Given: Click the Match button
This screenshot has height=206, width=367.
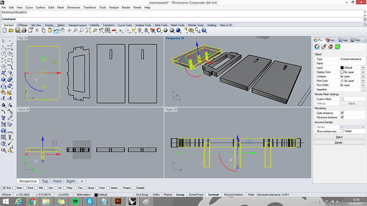Looking at the screenshot, I should click(x=339, y=137).
